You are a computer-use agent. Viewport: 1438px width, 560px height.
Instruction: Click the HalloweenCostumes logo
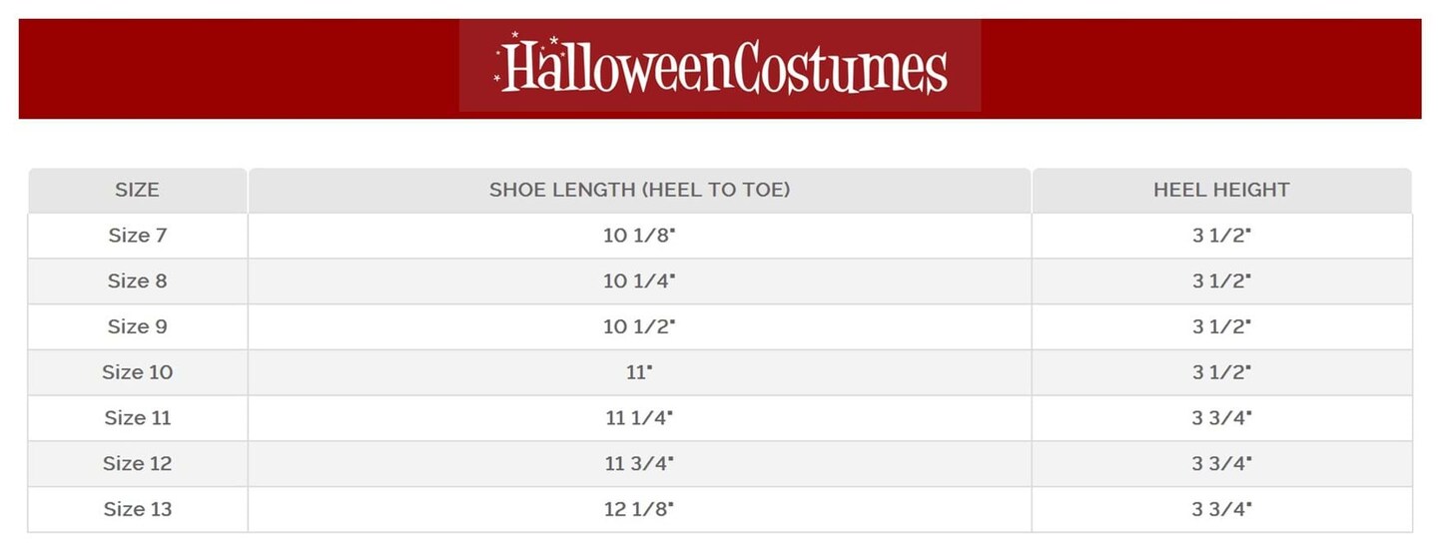tap(720, 67)
